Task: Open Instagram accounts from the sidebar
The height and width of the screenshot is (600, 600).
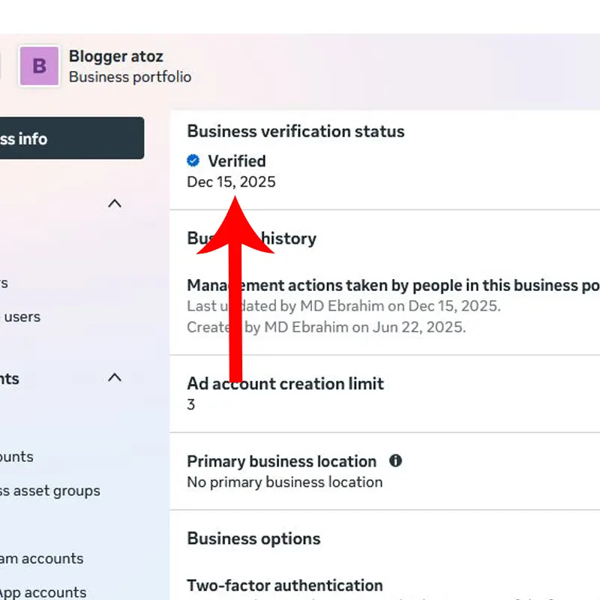Action: point(41,559)
